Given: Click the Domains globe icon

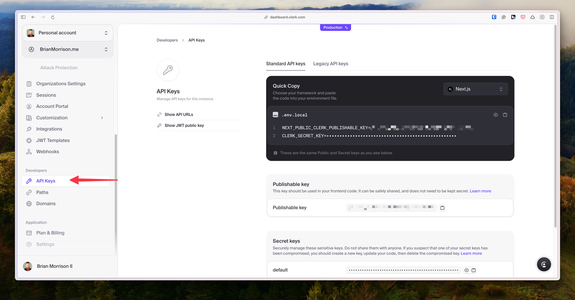Looking at the screenshot, I should coord(29,204).
